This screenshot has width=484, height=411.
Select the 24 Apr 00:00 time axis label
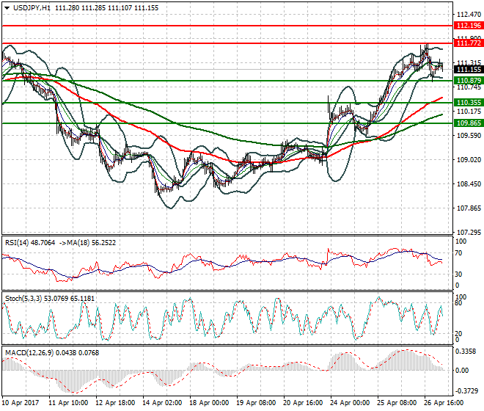pyautogui.click(x=350, y=403)
